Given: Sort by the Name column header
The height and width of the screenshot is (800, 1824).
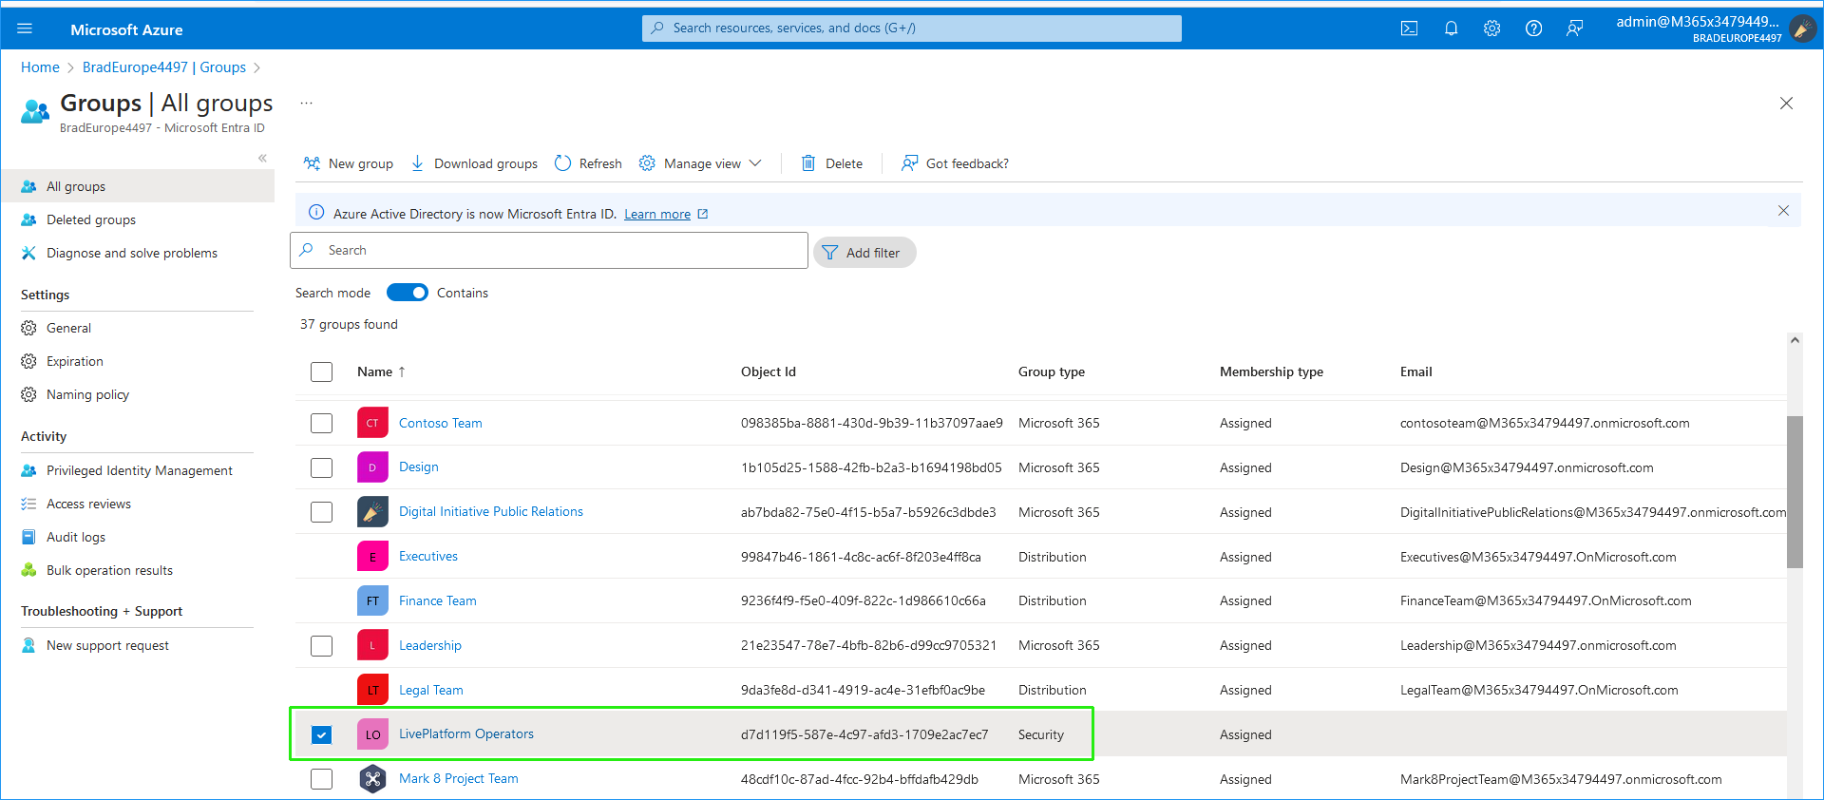Looking at the screenshot, I should [381, 371].
